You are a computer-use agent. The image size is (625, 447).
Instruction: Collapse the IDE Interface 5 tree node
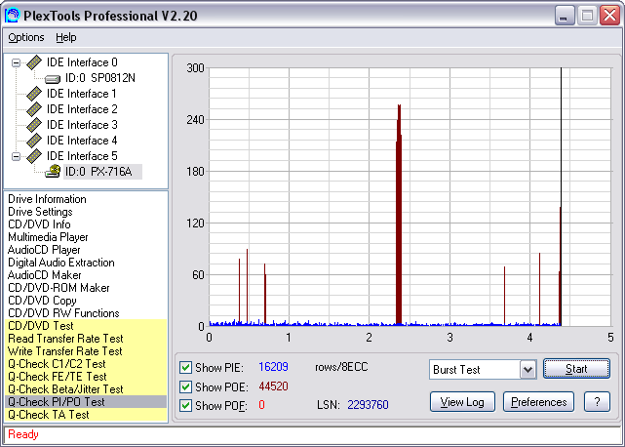(x=16, y=156)
